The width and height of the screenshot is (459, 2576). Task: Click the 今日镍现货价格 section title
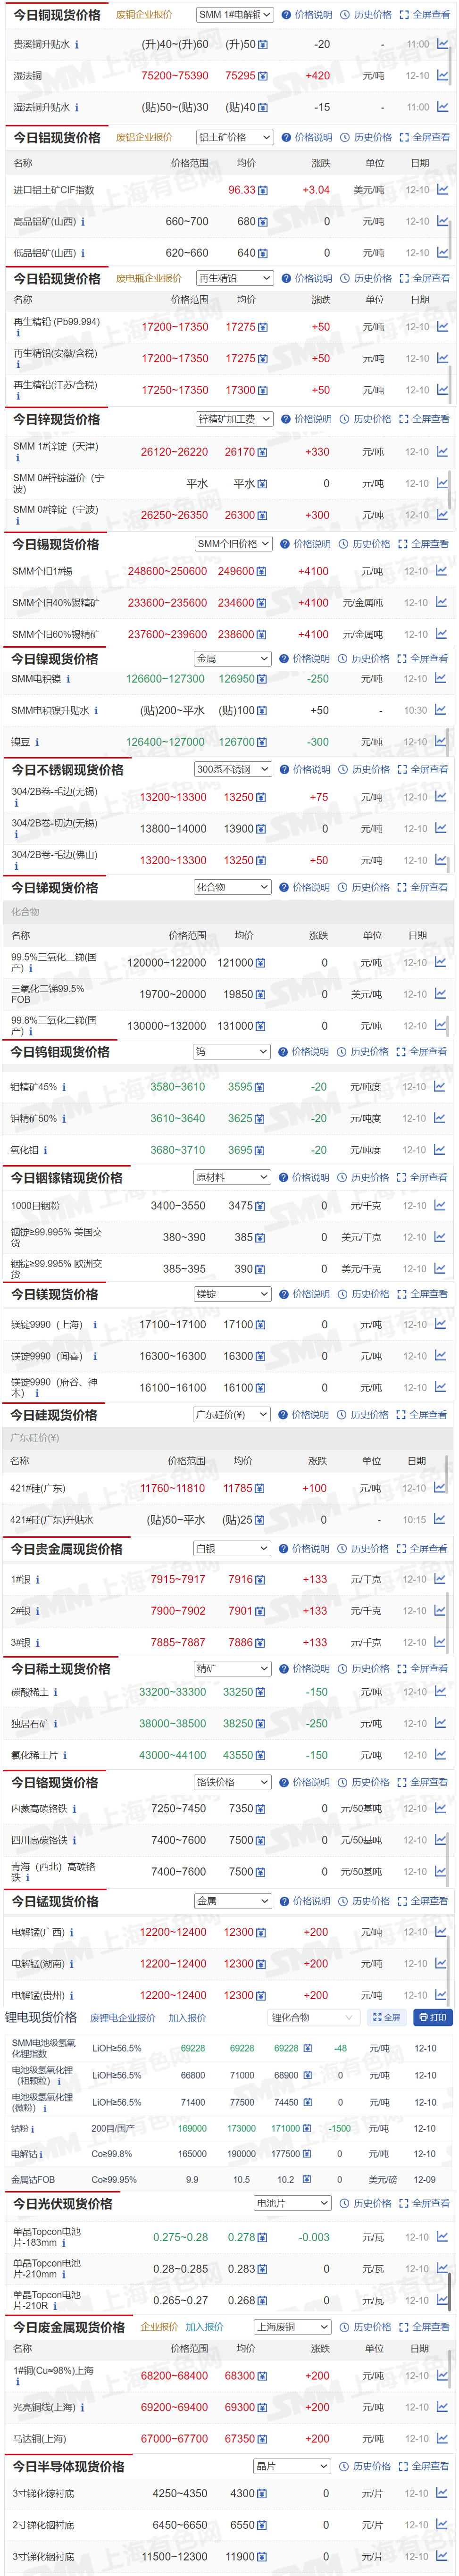(55, 659)
